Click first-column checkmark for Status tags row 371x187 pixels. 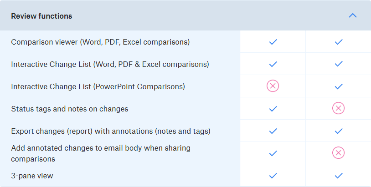coord(273,109)
